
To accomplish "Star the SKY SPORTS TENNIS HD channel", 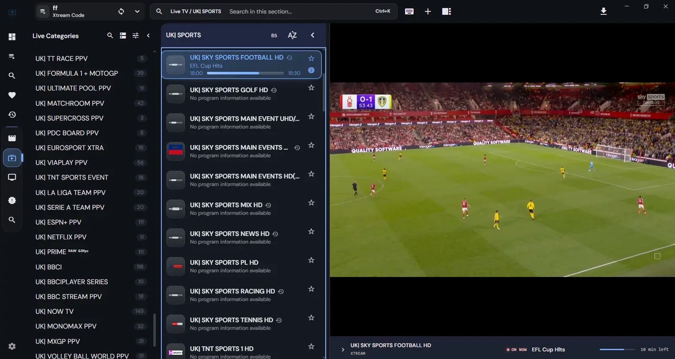I will pos(311,318).
